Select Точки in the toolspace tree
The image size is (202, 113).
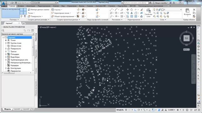click(x=13, y=40)
